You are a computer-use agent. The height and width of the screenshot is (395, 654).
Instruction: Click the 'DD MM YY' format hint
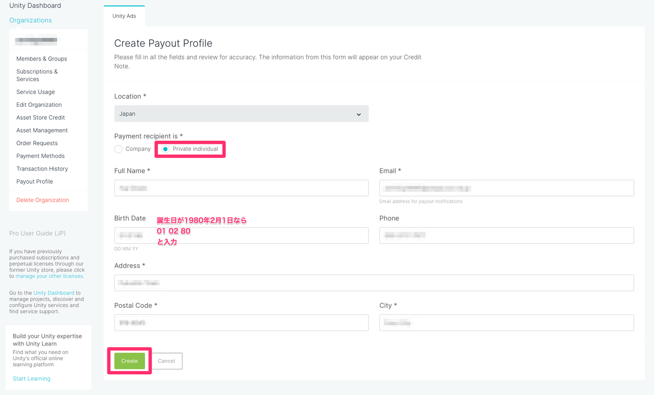point(126,248)
